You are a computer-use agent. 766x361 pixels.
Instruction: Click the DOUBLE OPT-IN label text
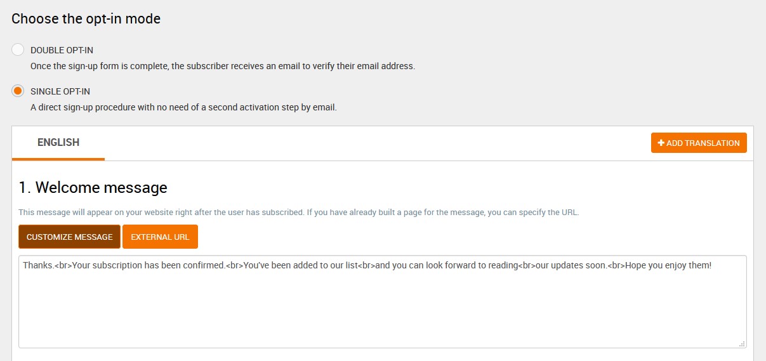(62, 50)
